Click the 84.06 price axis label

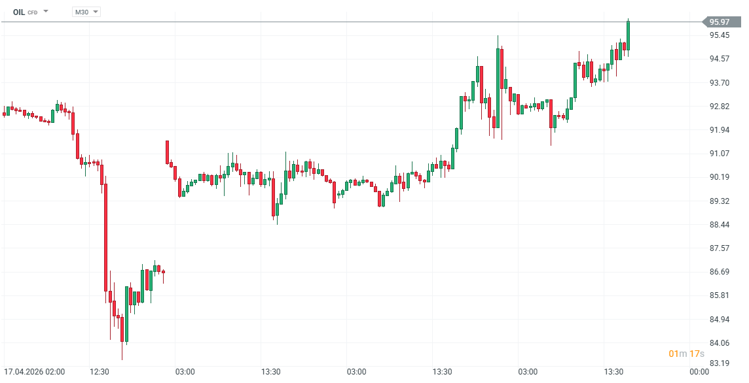coord(720,343)
